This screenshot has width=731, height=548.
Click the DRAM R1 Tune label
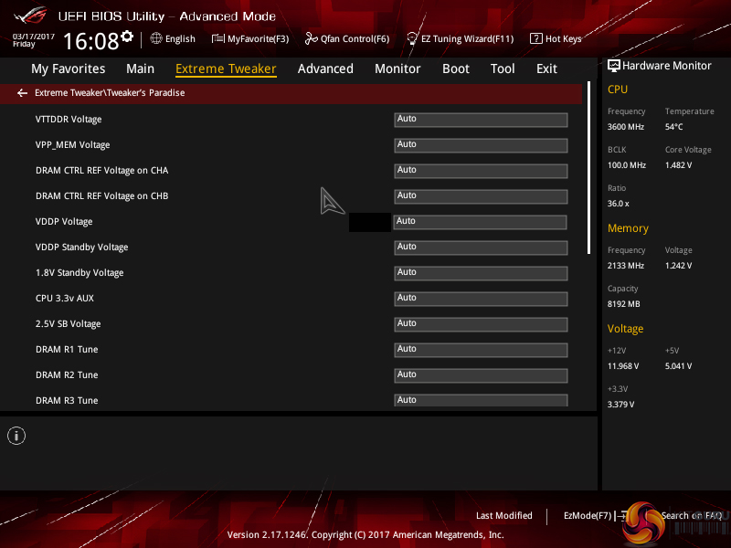tap(67, 350)
